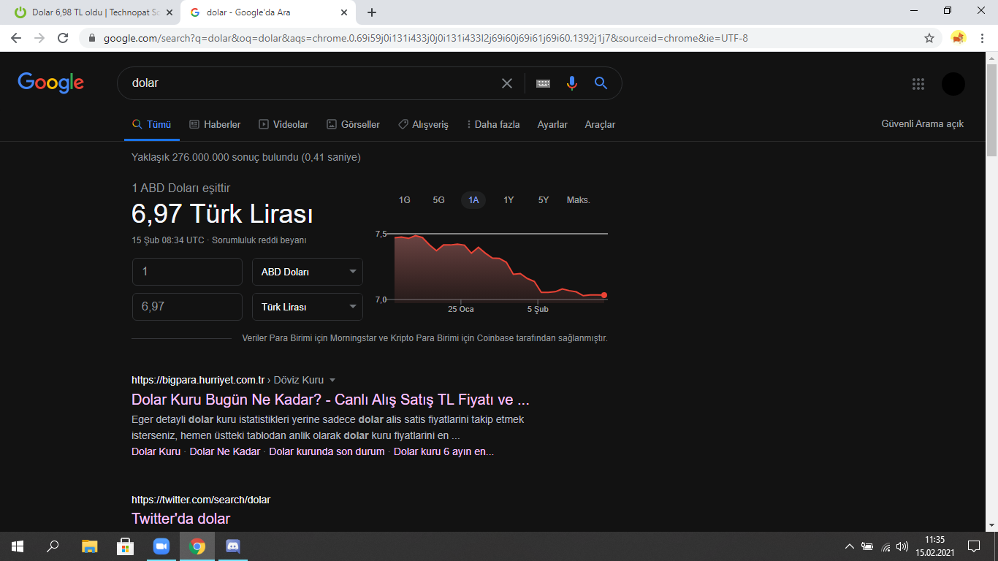The height and width of the screenshot is (561, 998).
Task: Close the 'dolar - Google'da Ara' tab
Action: click(x=344, y=12)
